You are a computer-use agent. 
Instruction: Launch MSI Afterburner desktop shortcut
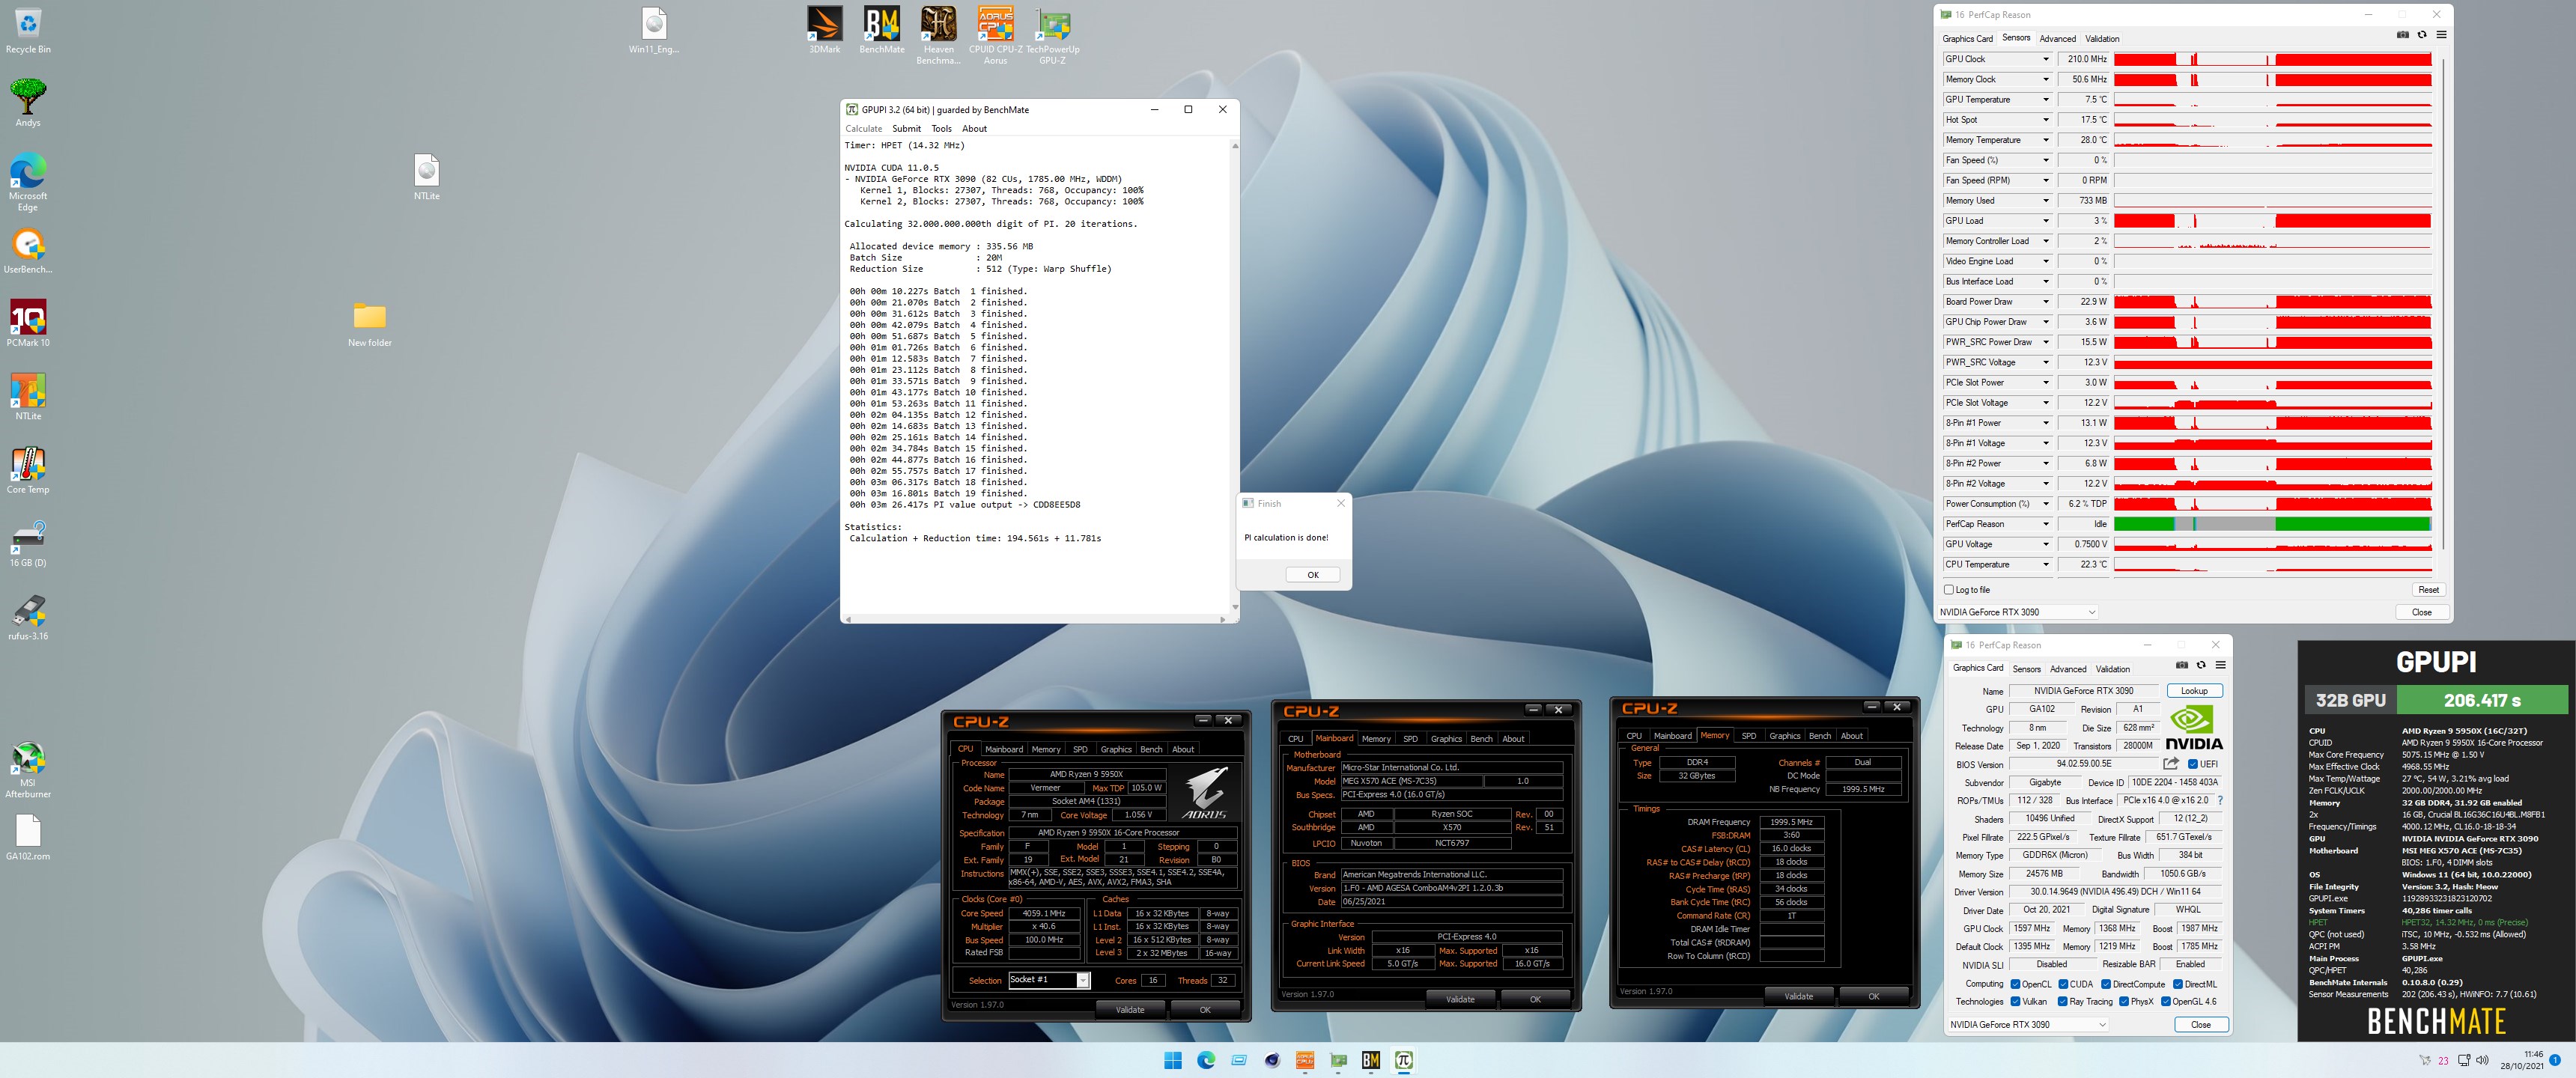[x=28, y=770]
